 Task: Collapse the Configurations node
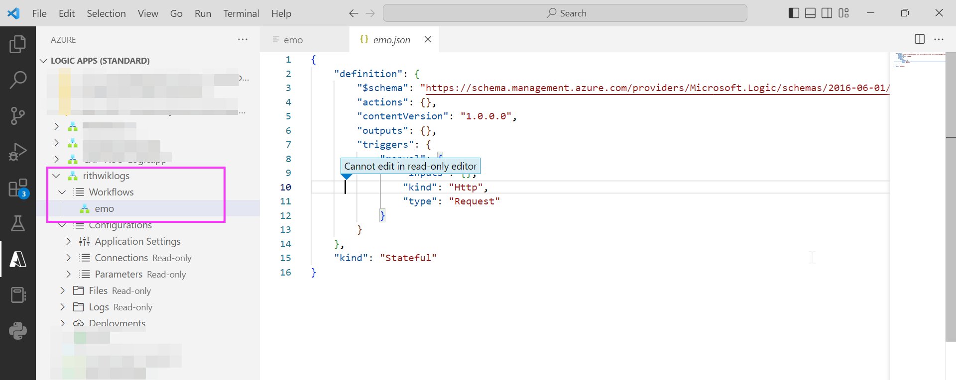(x=62, y=225)
